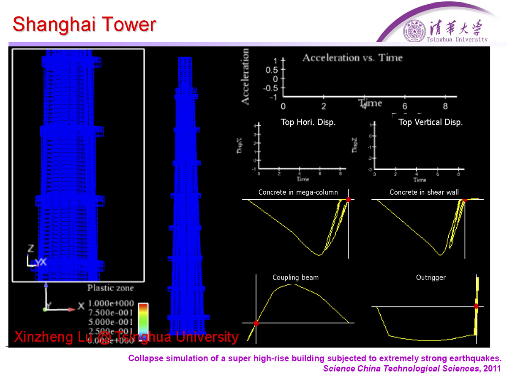Select the red marker on mega-column curve
Viewport: 507px width, 380px height.
pyautogui.click(x=348, y=199)
